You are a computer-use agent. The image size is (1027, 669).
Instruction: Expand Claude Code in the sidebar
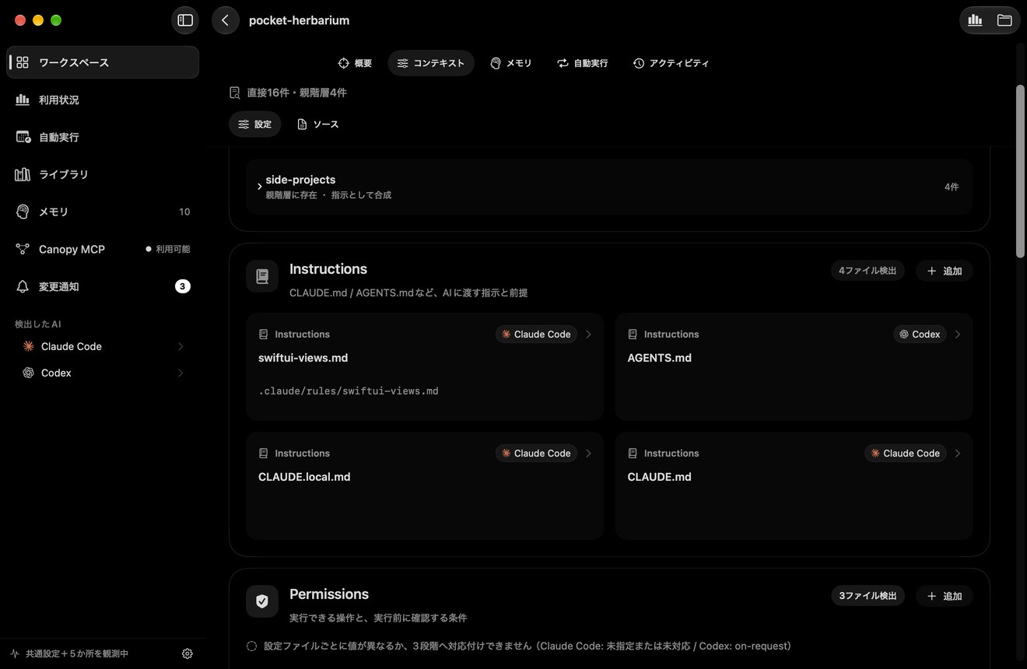[181, 346]
